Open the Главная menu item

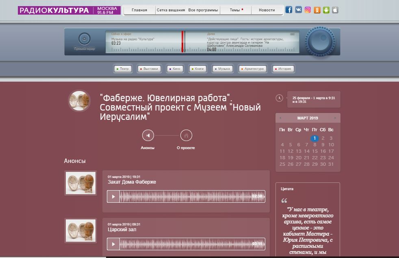(139, 10)
